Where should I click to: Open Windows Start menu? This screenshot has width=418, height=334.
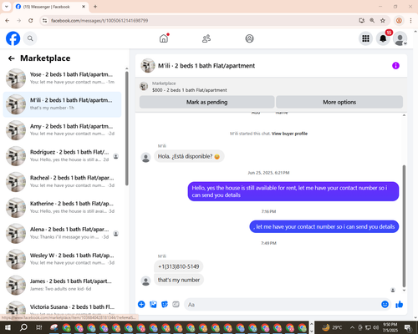click(8, 327)
